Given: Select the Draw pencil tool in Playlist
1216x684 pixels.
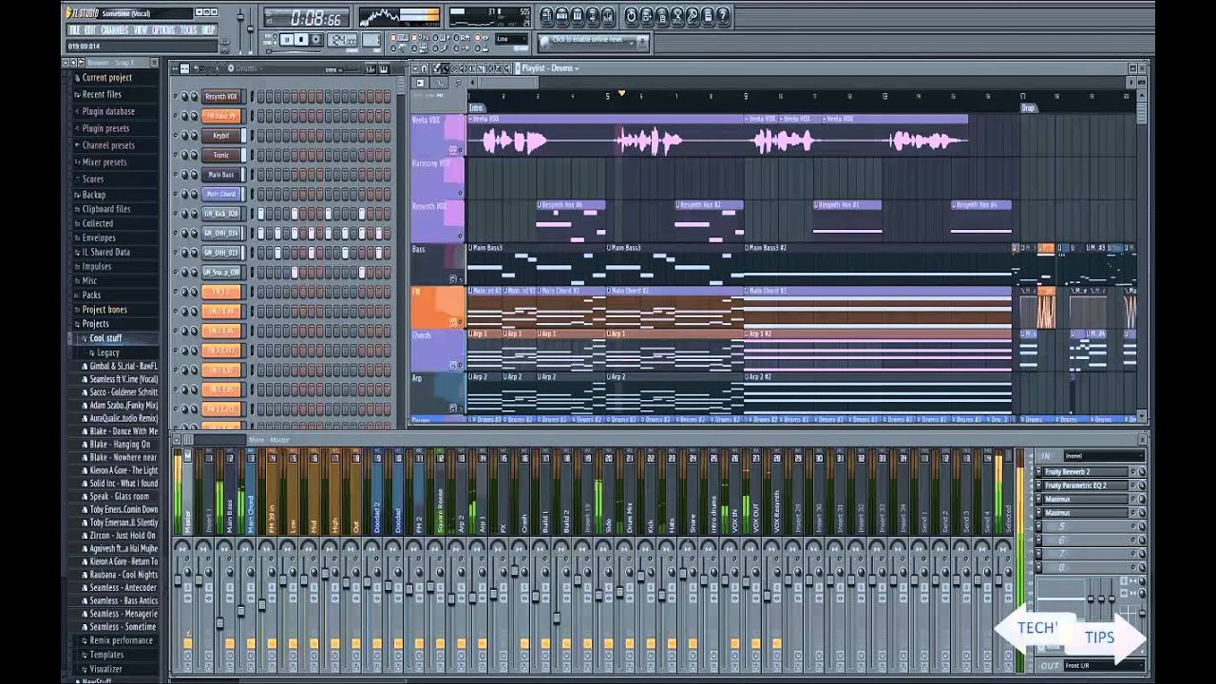Looking at the screenshot, I should click(436, 68).
